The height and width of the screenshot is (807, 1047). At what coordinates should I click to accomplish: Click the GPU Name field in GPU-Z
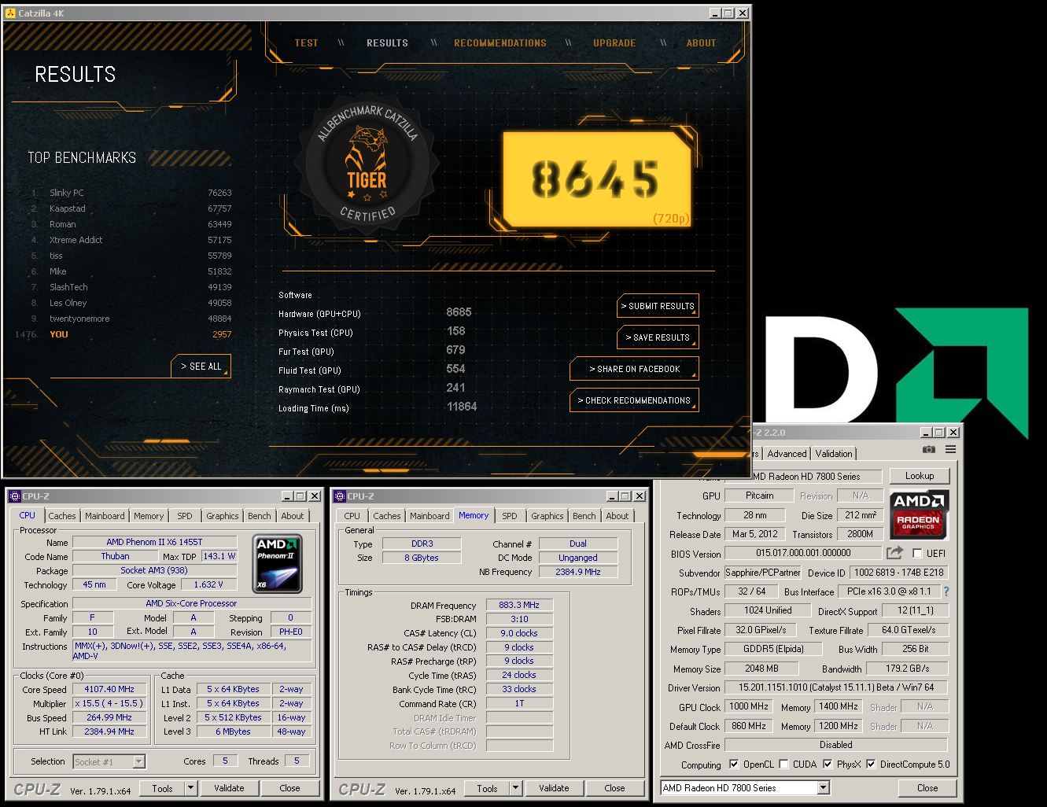pyautogui.click(x=803, y=477)
